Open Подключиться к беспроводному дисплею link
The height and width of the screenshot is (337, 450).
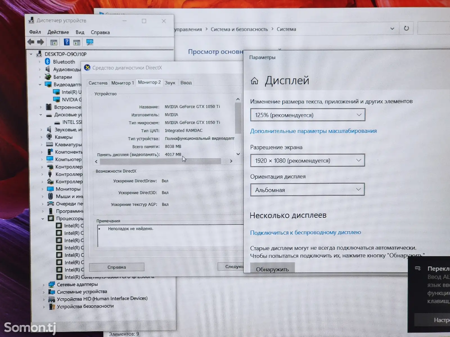(x=305, y=232)
